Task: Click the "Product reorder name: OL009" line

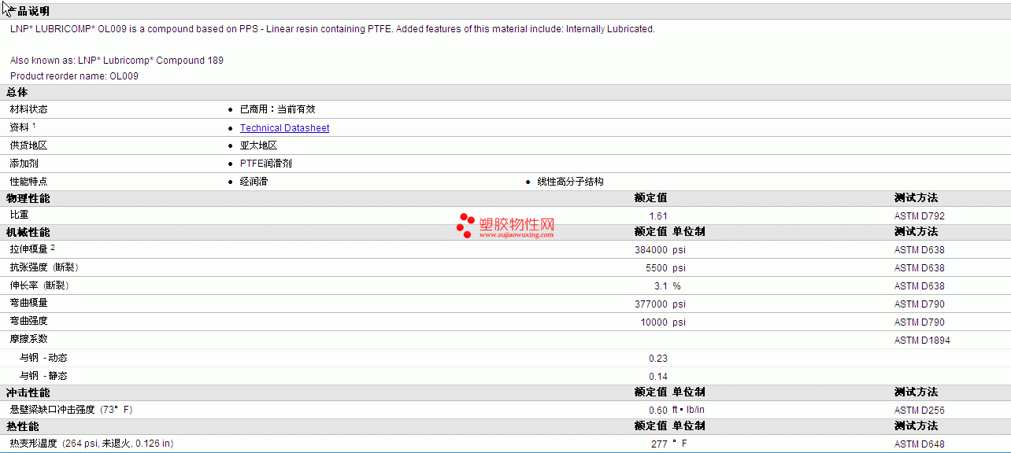Action: coord(74,76)
